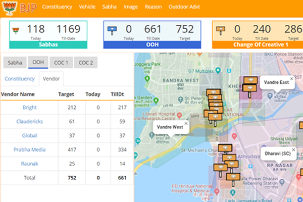Click Bright's TillDt value 217
The width and height of the screenshot is (303, 202).
click(x=122, y=108)
